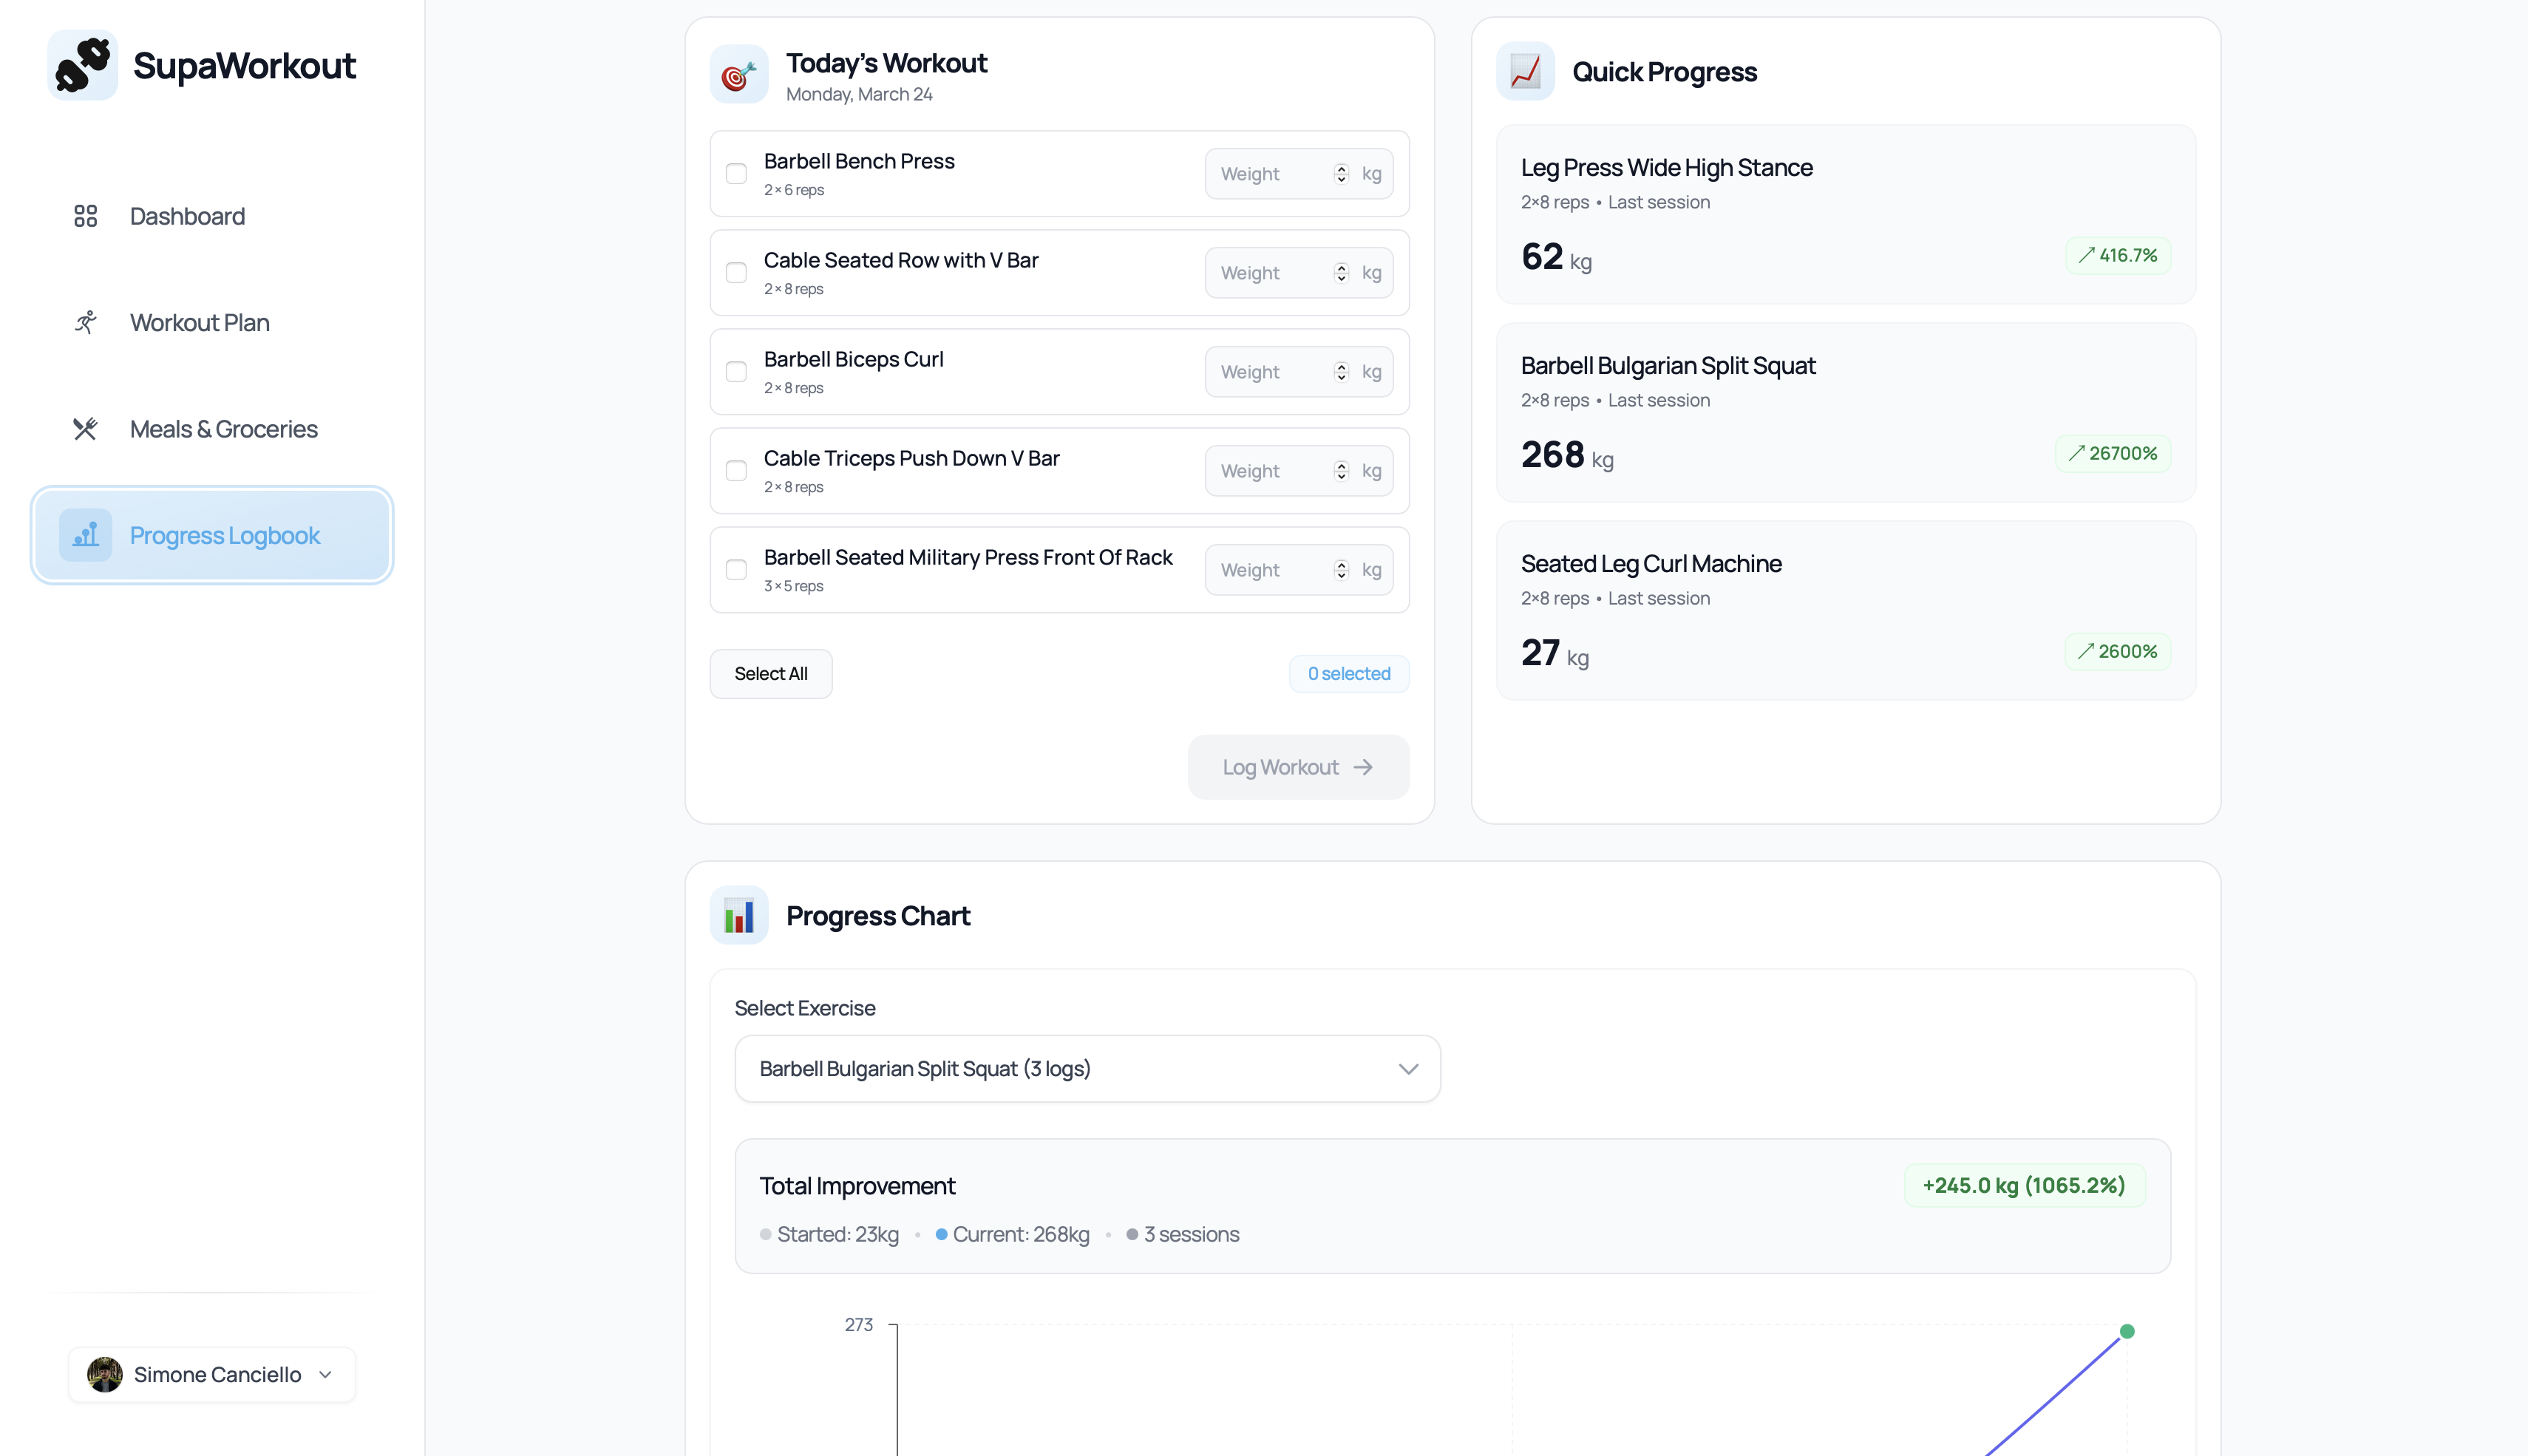Click the Cable Seated Row weight stepper arrows
Viewport: 2528px width, 1456px height.
click(x=1341, y=273)
